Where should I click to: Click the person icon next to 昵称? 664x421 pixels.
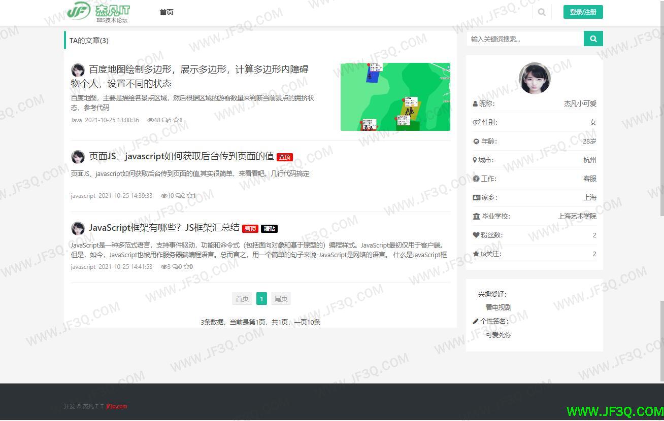(x=476, y=103)
